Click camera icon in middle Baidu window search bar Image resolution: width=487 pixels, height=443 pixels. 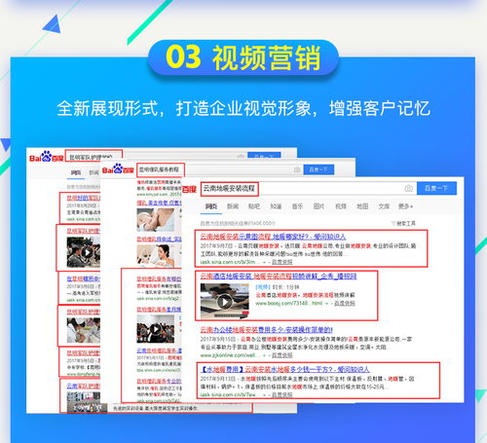[297, 169]
